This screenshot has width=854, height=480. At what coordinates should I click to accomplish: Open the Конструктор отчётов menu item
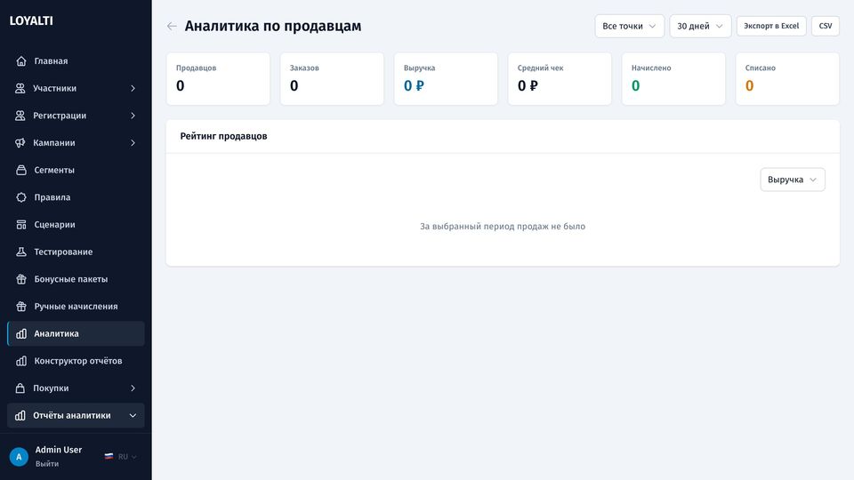tap(76, 361)
